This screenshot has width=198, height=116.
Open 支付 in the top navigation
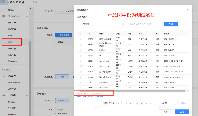coord(34,2)
